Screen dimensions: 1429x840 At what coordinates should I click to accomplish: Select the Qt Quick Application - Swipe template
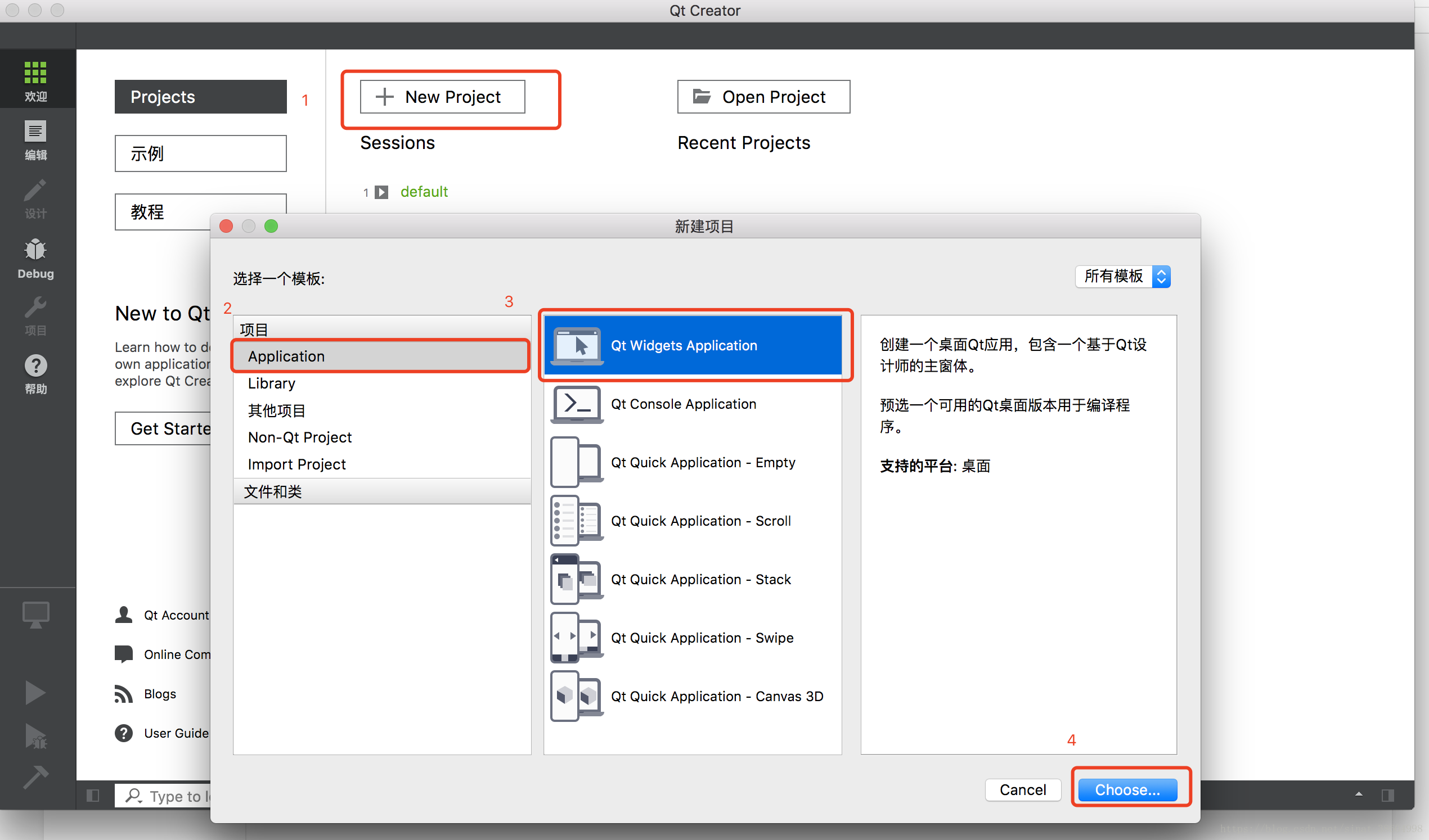(x=693, y=637)
